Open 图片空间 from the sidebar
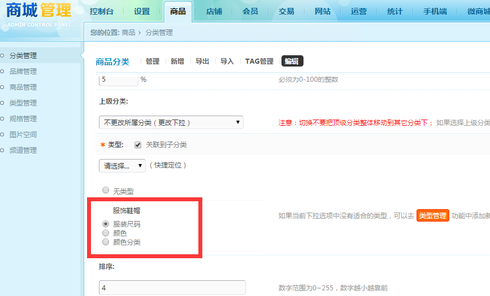 (23, 135)
